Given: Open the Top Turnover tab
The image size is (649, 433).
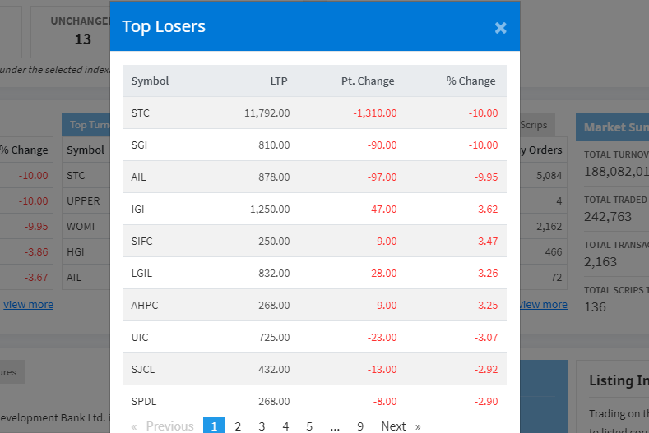Looking at the screenshot, I should pos(87,125).
